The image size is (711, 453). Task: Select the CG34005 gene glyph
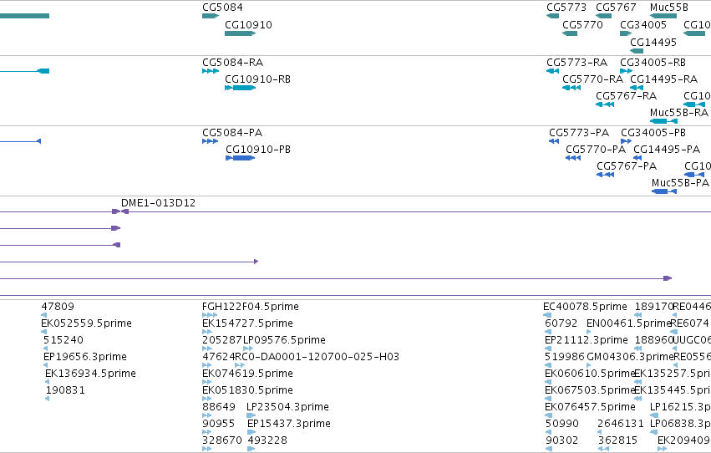(x=626, y=33)
